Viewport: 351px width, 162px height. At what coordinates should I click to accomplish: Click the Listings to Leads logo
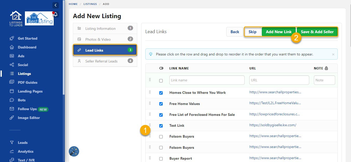16,18
